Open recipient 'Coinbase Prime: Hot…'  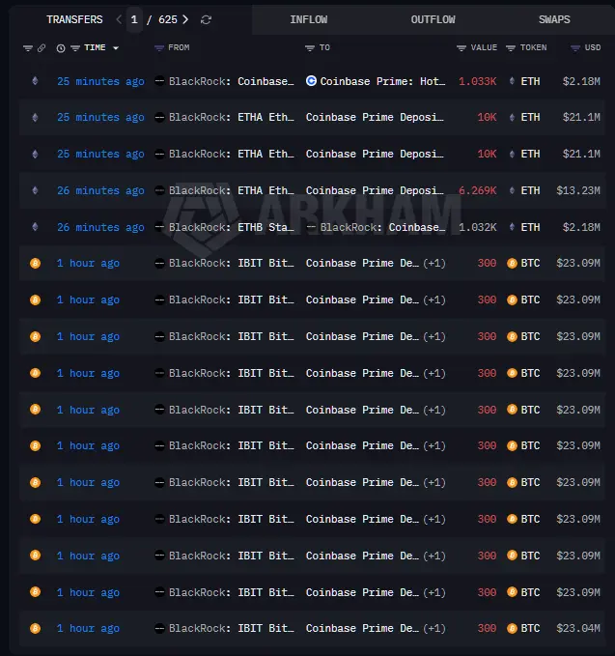(x=382, y=81)
